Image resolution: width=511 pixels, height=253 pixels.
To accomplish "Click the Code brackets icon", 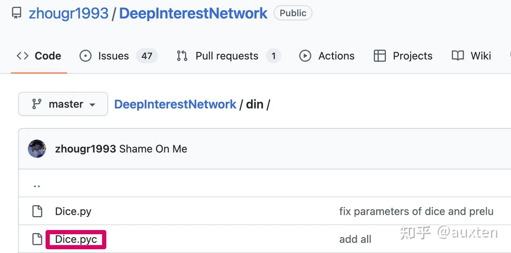I will 23,56.
